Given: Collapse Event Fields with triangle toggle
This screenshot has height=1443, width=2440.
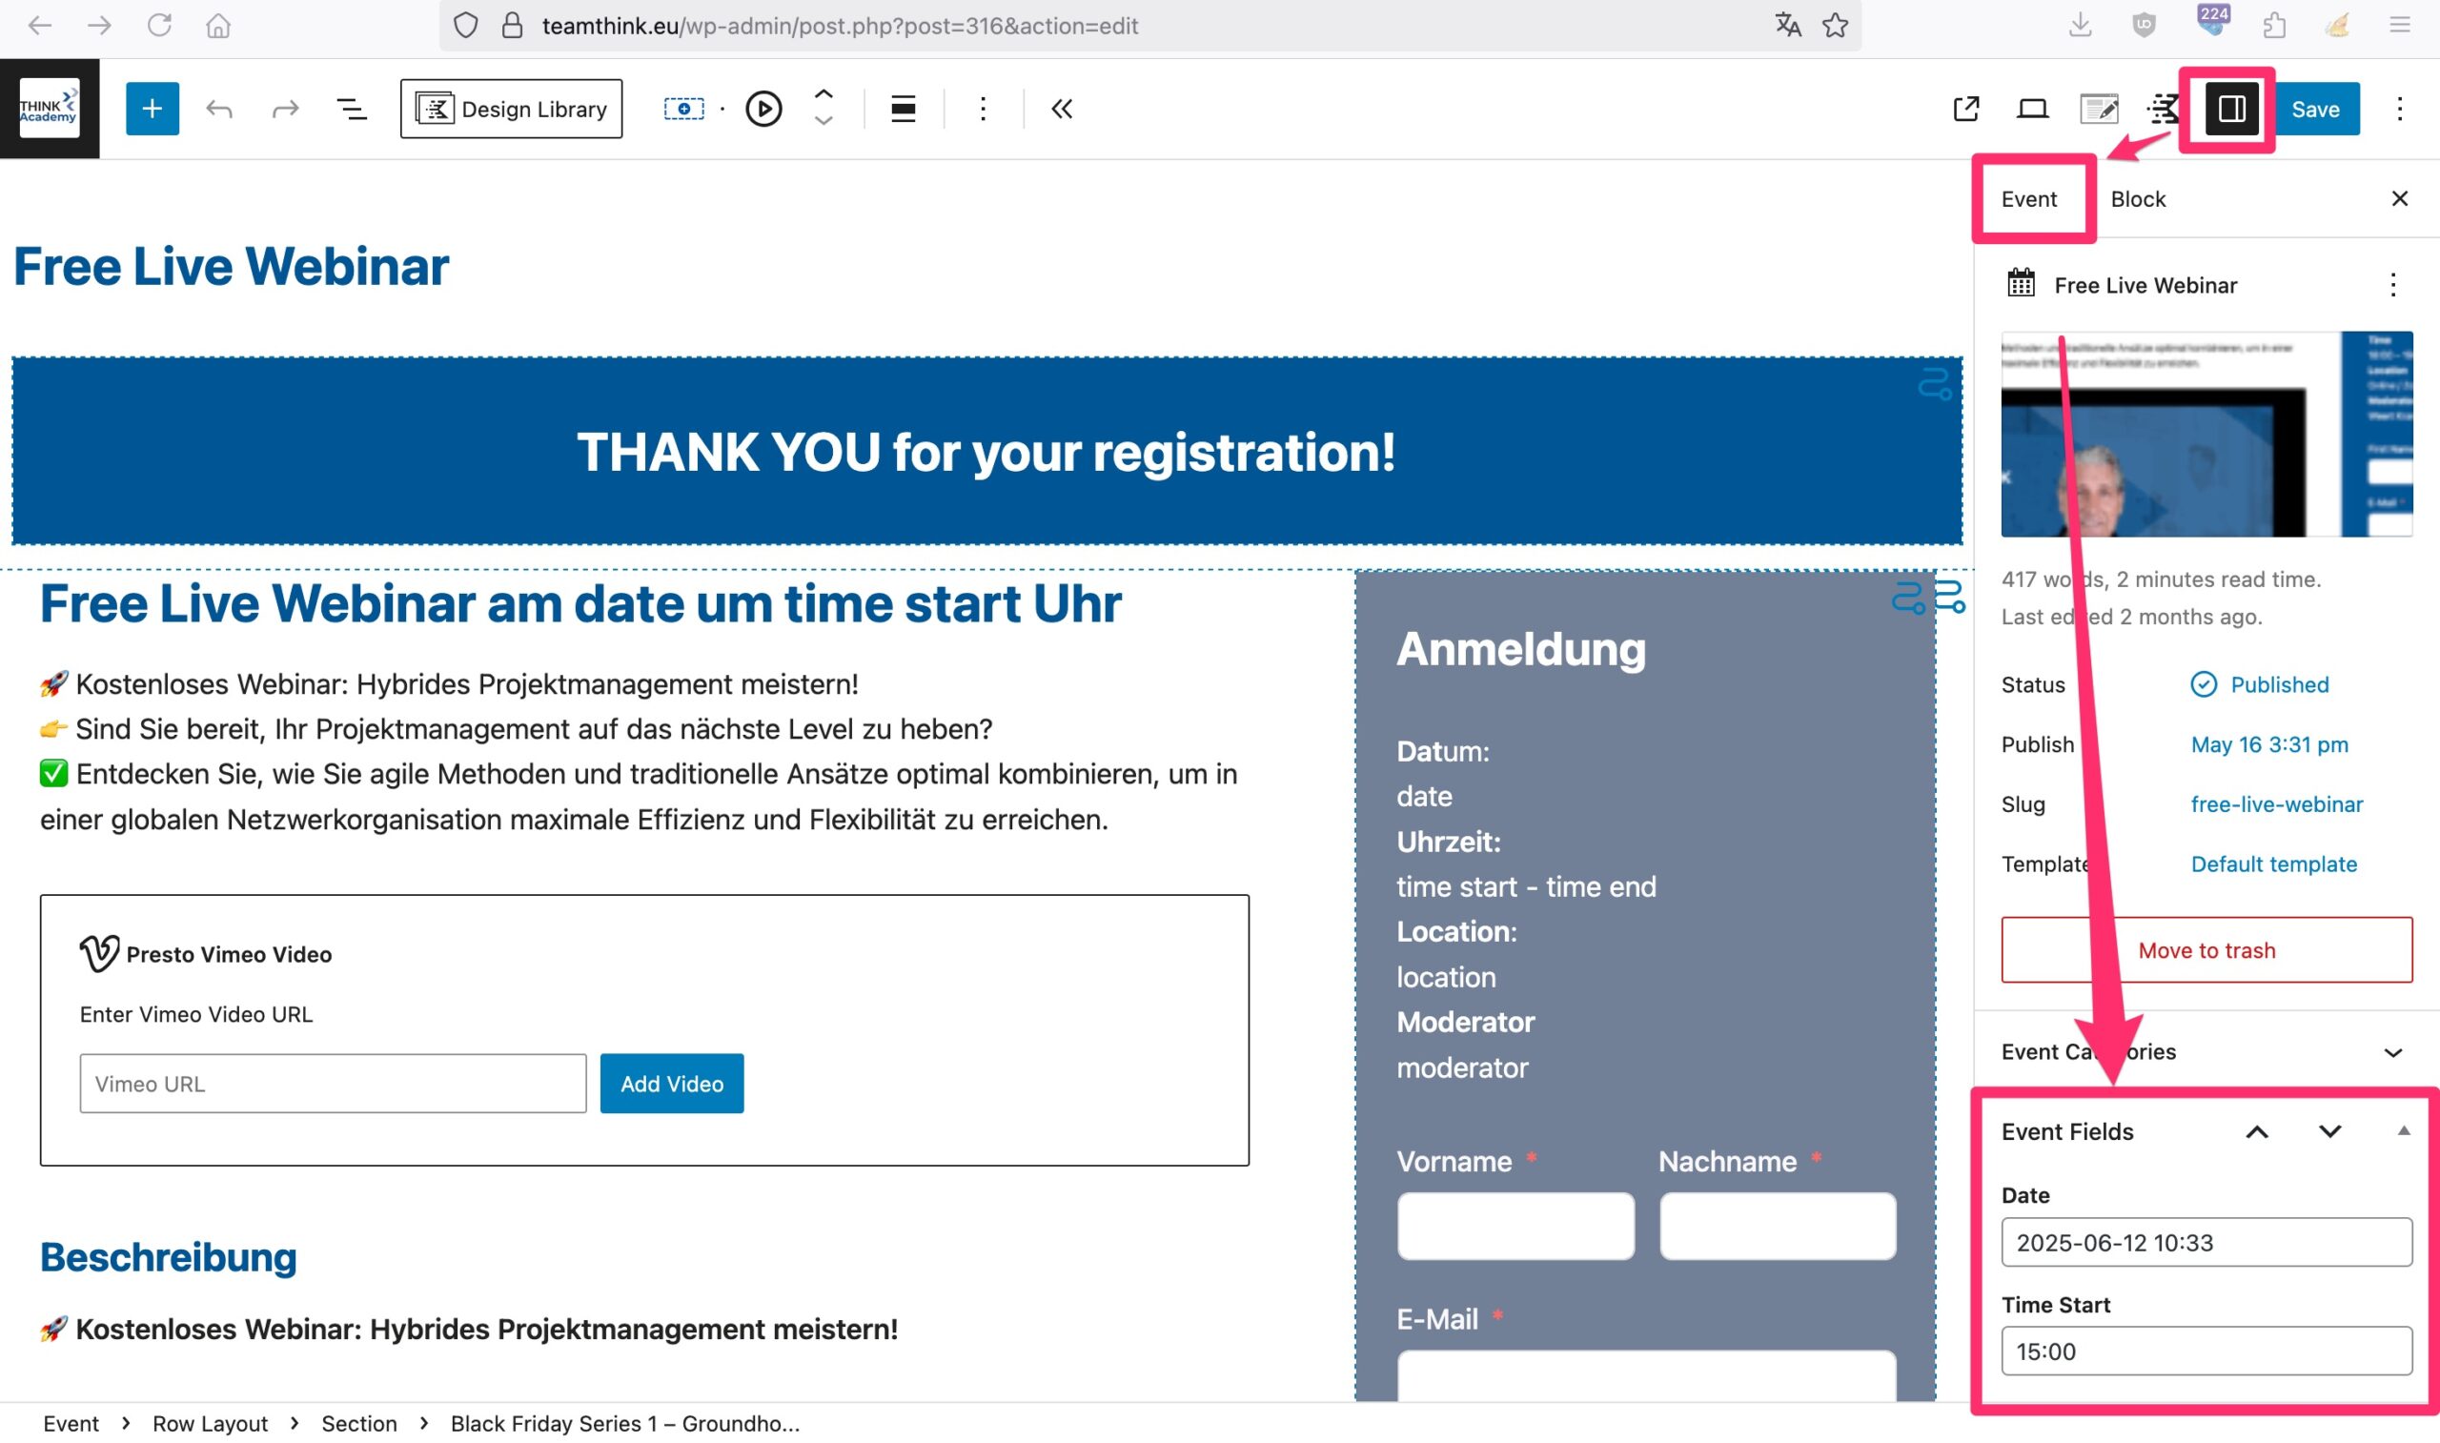Looking at the screenshot, I should pyautogui.click(x=2403, y=1131).
